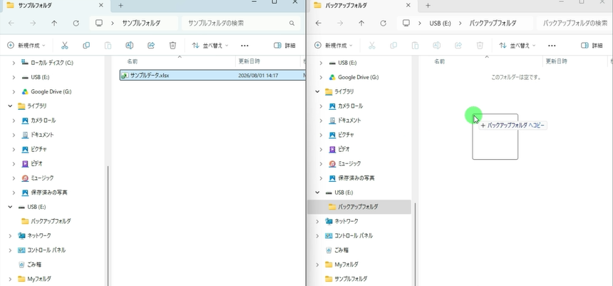Click USB (E:) breadcrumb in right window address bar
This screenshot has height=286, width=613.
pyautogui.click(x=441, y=24)
